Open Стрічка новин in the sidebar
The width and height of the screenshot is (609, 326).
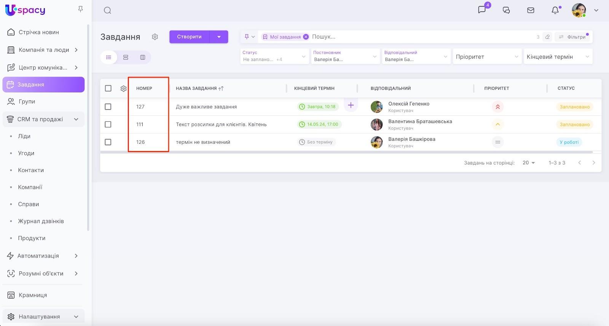point(38,32)
